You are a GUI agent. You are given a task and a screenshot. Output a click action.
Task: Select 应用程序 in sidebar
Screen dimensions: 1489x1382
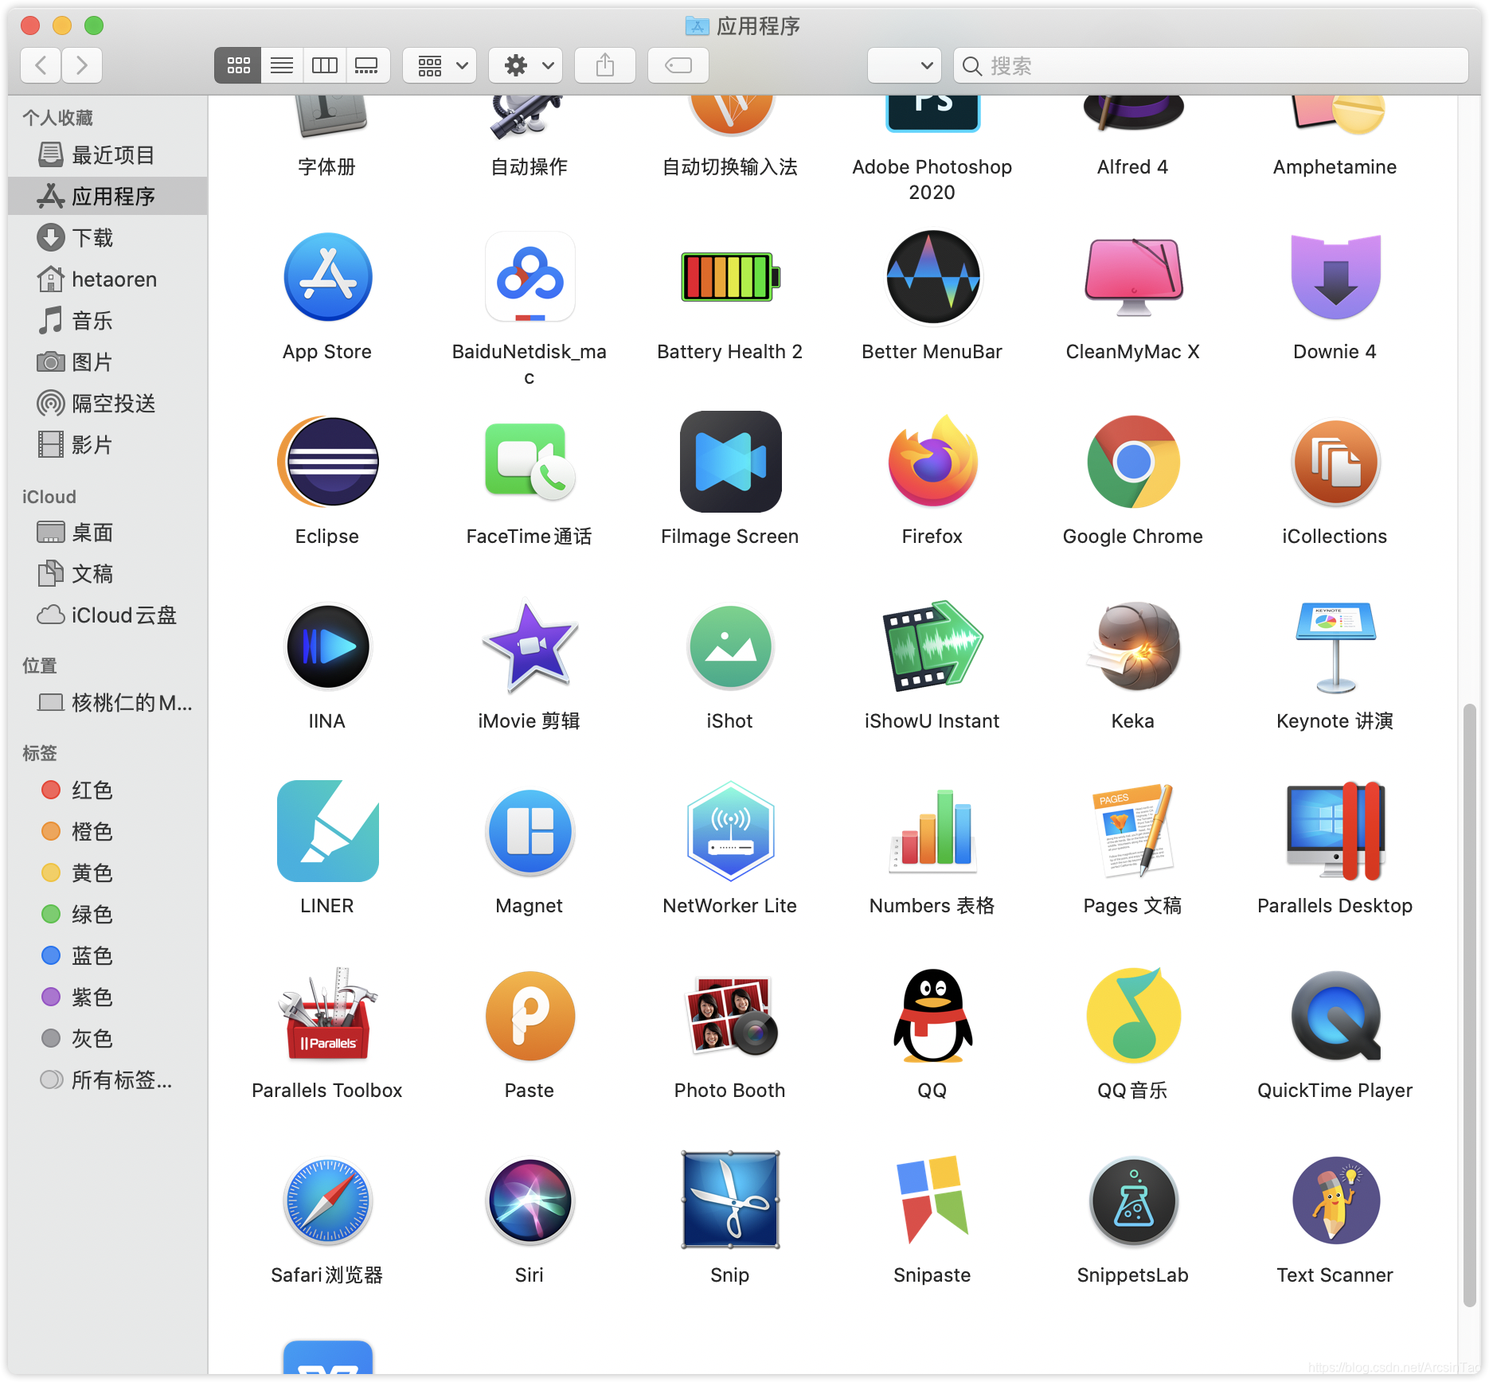click(107, 196)
